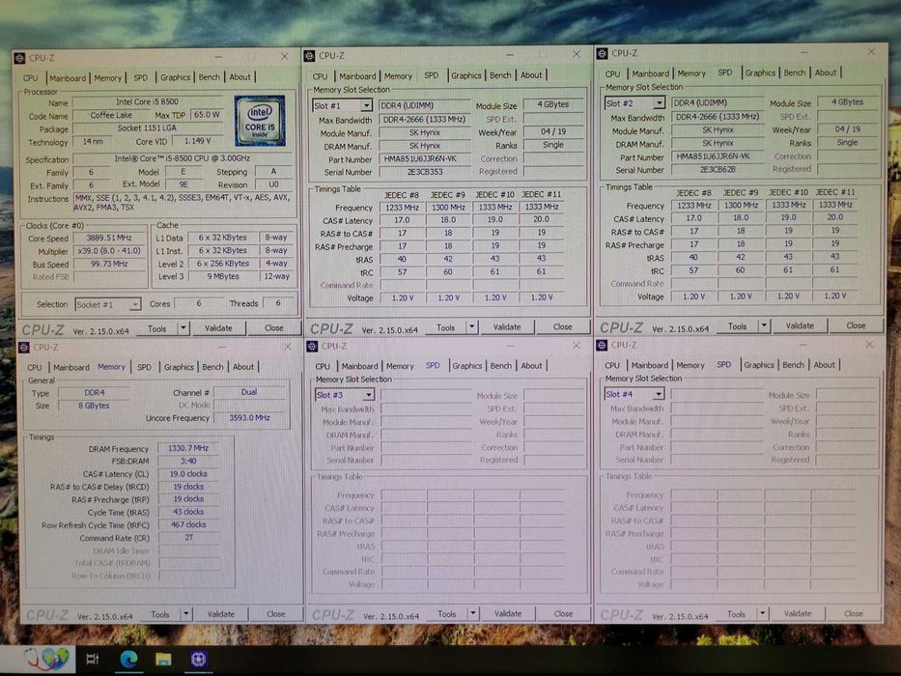
Task: Switch to Mainboard tab in Intel Core i5 window
Action: point(68,78)
